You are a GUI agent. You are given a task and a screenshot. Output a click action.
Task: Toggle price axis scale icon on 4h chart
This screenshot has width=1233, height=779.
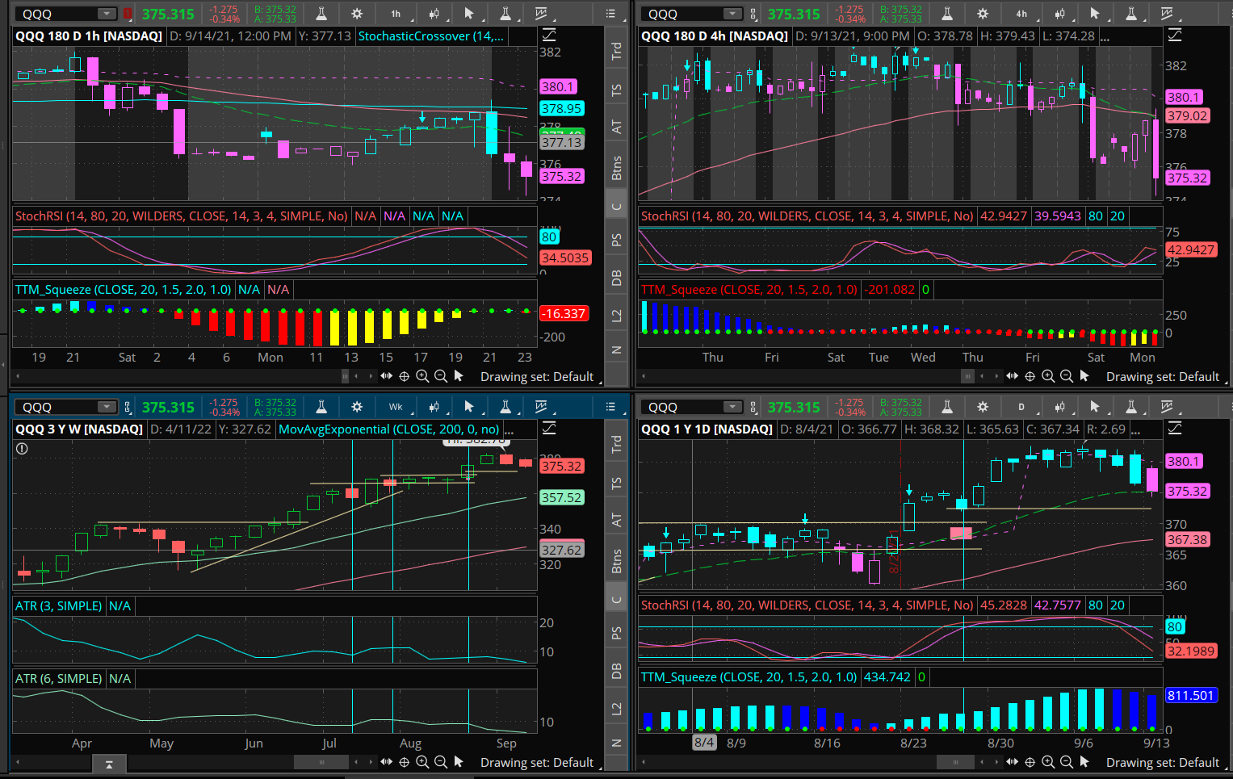coord(1175,35)
